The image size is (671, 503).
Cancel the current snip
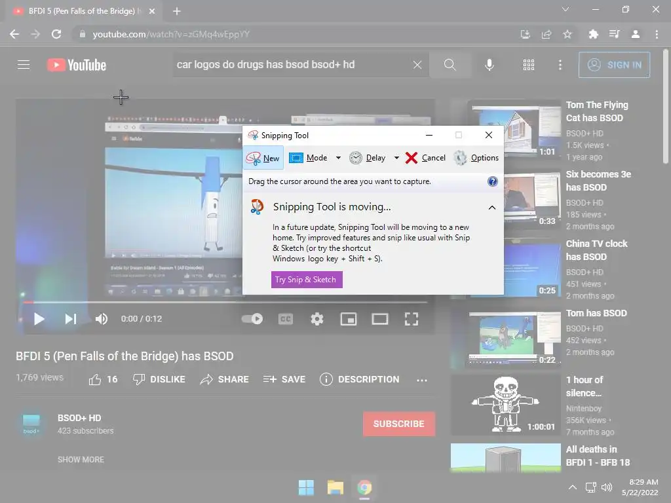pos(425,158)
